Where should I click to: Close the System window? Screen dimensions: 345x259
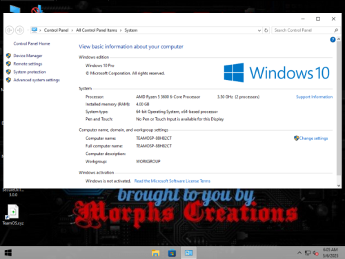click(x=333, y=19)
